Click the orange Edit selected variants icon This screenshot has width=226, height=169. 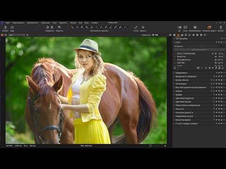point(209,27)
